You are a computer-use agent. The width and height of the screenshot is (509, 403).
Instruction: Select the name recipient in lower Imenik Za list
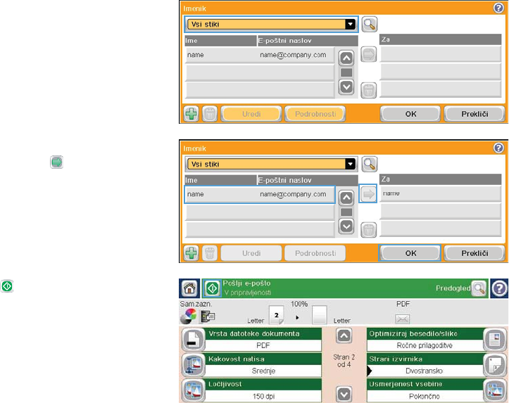click(441, 193)
